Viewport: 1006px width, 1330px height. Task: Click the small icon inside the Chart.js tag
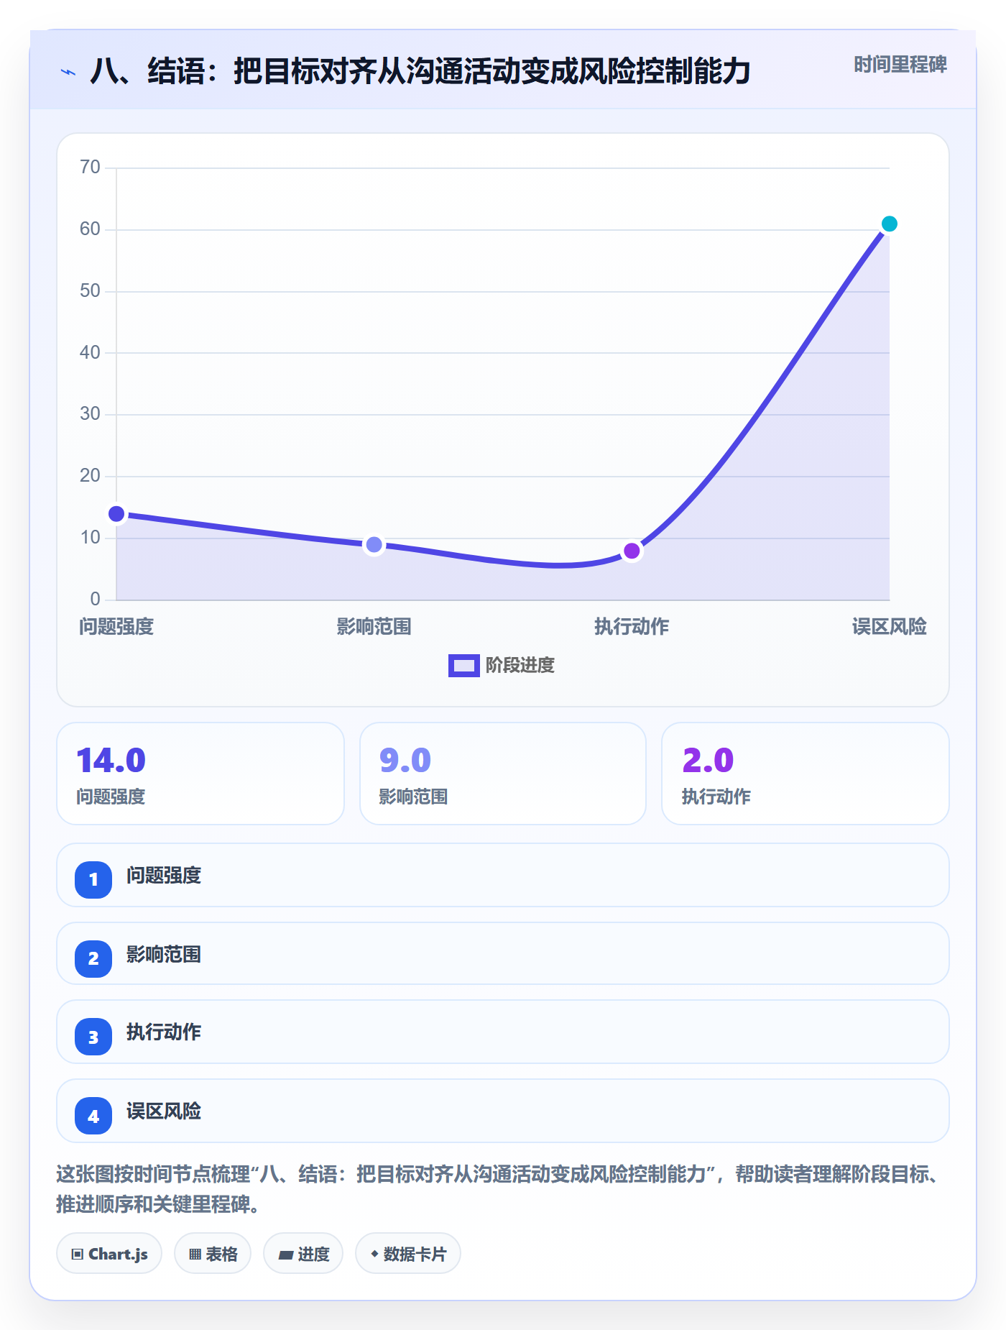pyautogui.click(x=78, y=1255)
